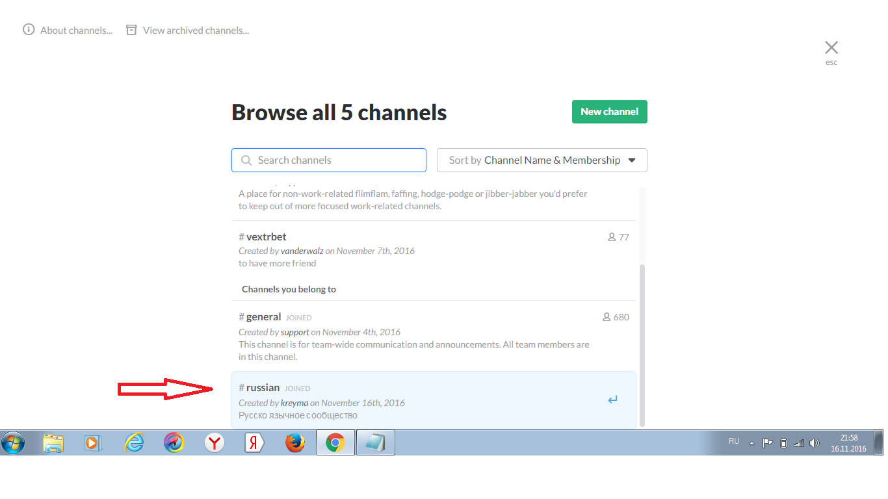Click the member count icon for vextrbet
This screenshot has height=499, width=888.
point(612,237)
